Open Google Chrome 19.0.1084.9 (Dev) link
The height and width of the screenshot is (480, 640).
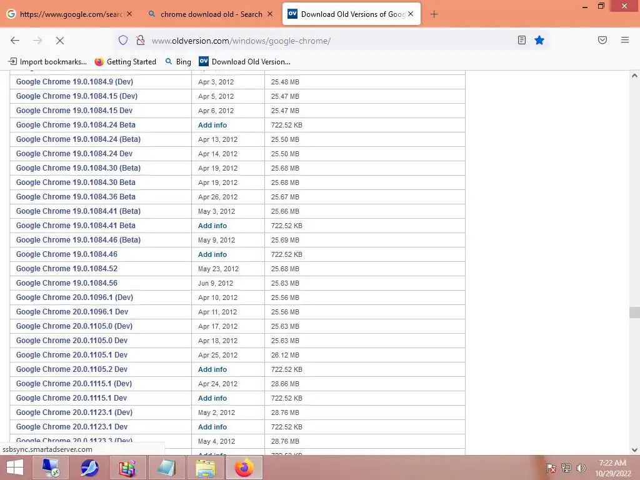[x=75, y=82]
